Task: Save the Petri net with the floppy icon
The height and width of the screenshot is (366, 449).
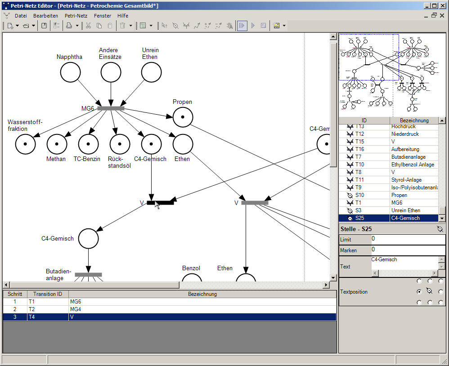Action: click(44, 26)
